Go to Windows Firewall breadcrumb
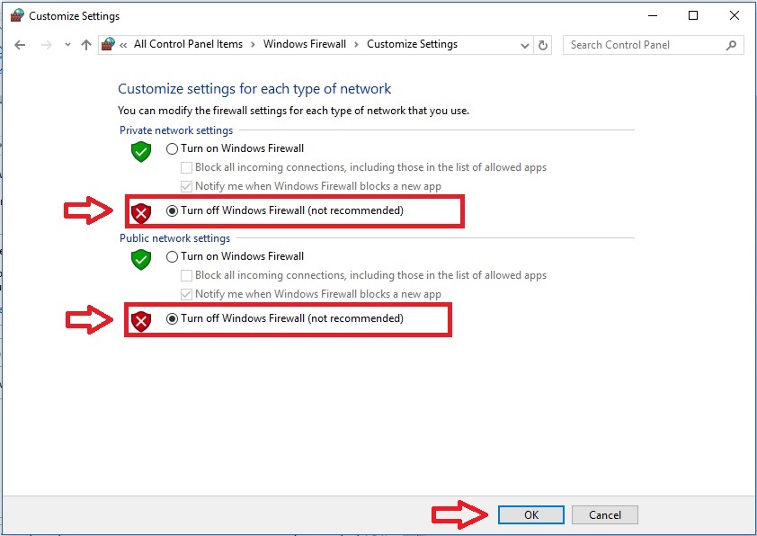 305,44
